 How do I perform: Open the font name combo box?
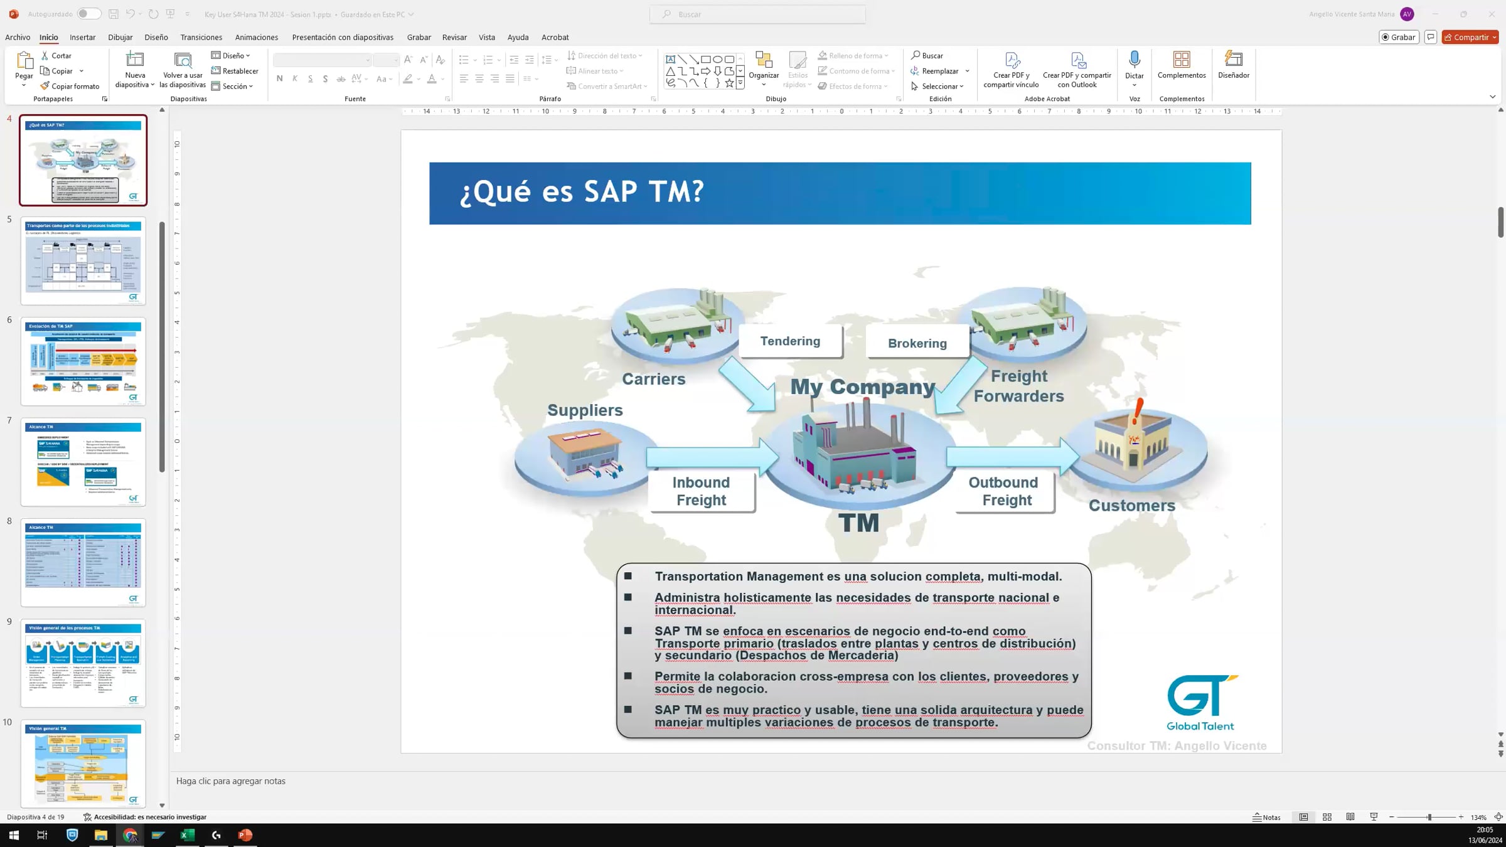pyautogui.click(x=323, y=60)
